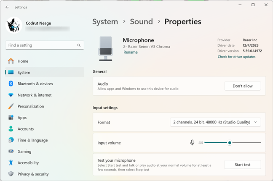Check for driver updates

(x=236, y=57)
